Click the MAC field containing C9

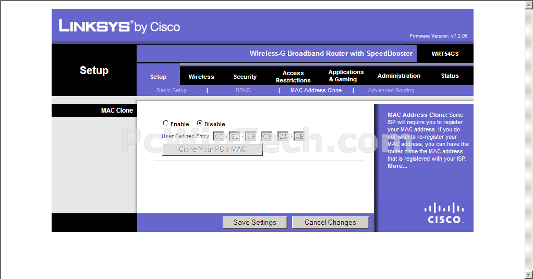[x=267, y=137]
